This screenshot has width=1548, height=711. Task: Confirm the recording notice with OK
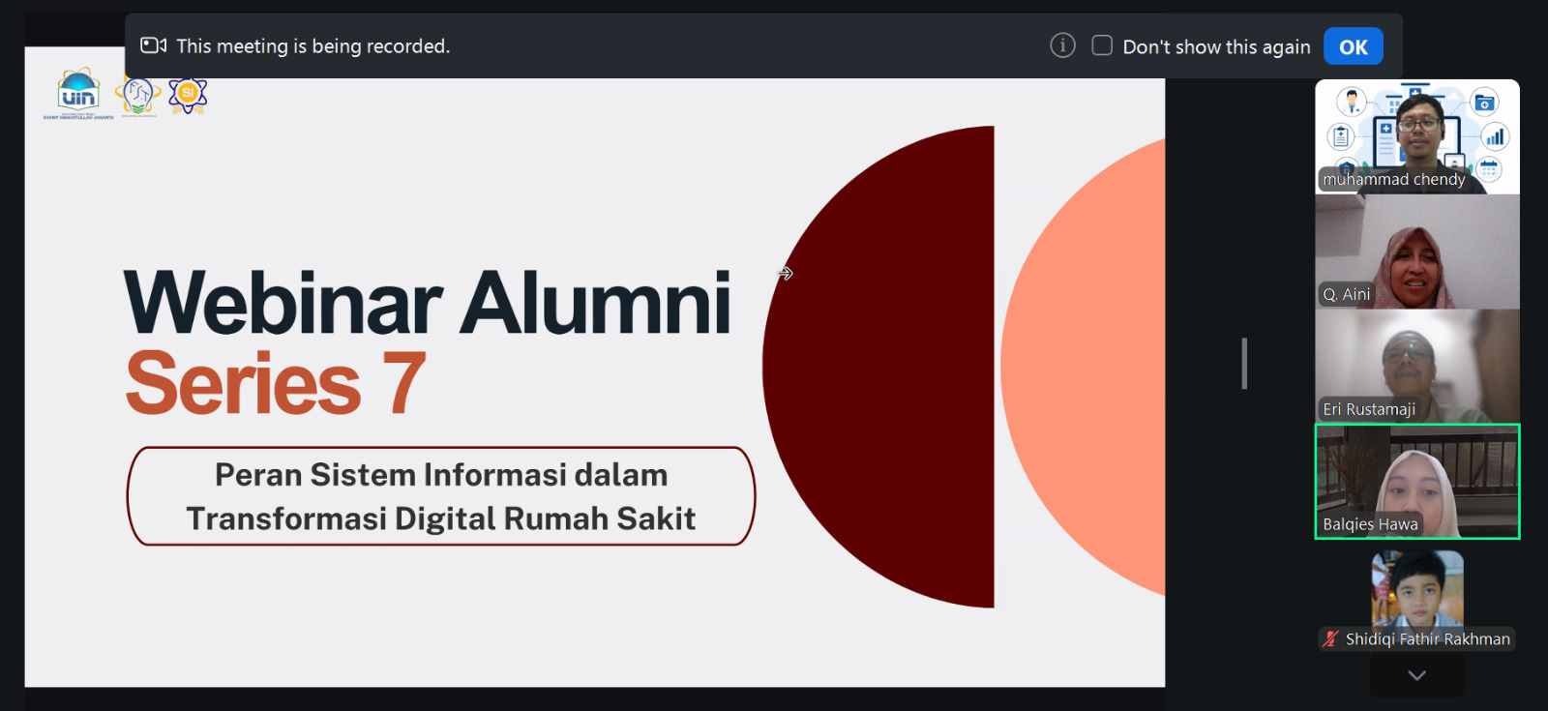pyautogui.click(x=1353, y=46)
